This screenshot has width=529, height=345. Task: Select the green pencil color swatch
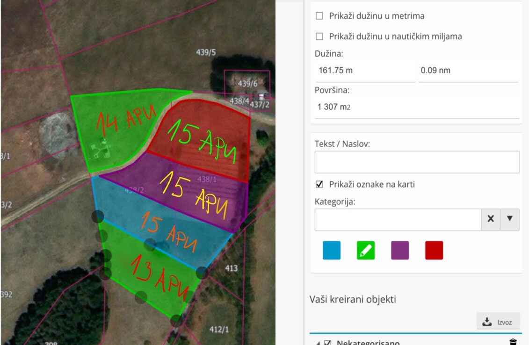(x=366, y=251)
